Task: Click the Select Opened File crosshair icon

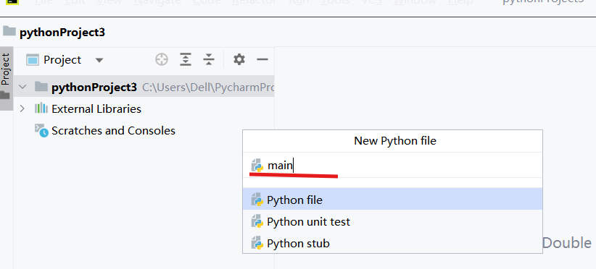Action: [x=162, y=59]
